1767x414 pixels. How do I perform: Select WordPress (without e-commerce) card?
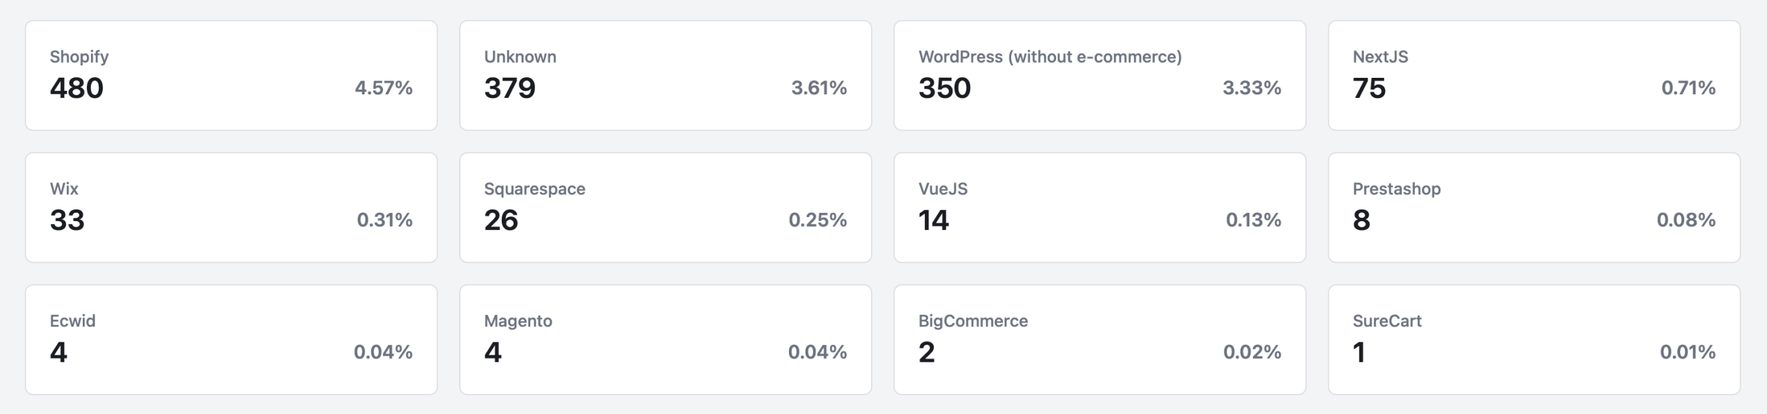[x=1100, y=75]
